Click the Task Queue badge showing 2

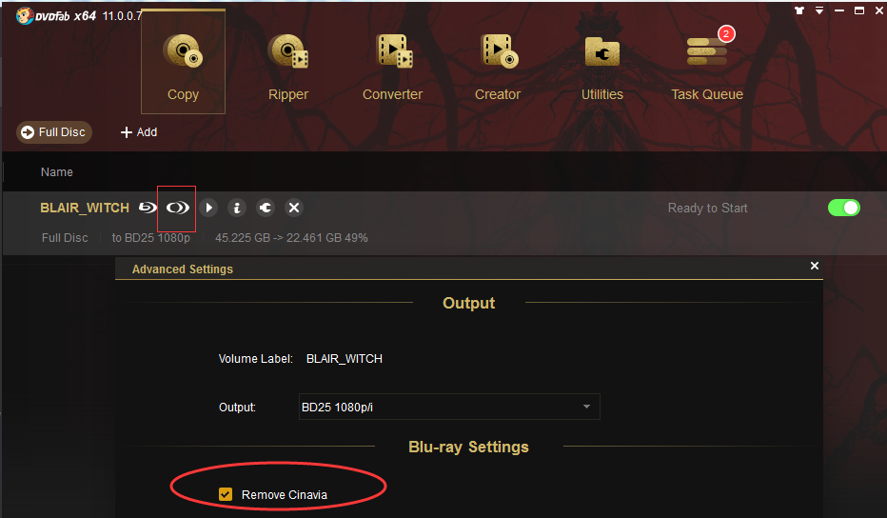(x=726, y=34)
